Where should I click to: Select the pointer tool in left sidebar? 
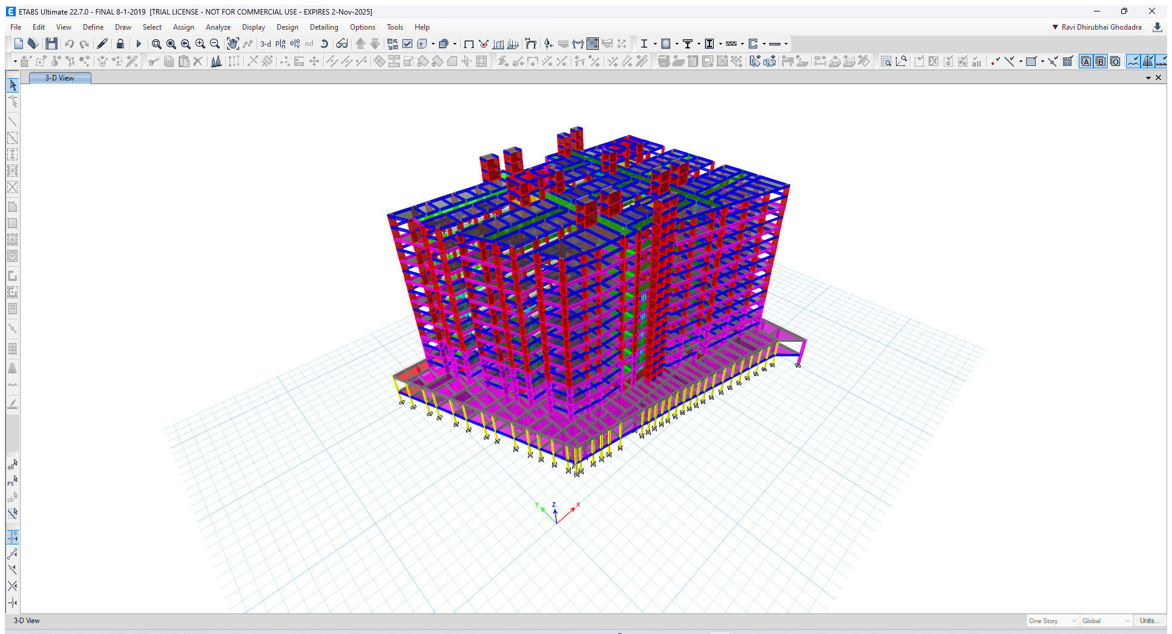coord(13,85)
